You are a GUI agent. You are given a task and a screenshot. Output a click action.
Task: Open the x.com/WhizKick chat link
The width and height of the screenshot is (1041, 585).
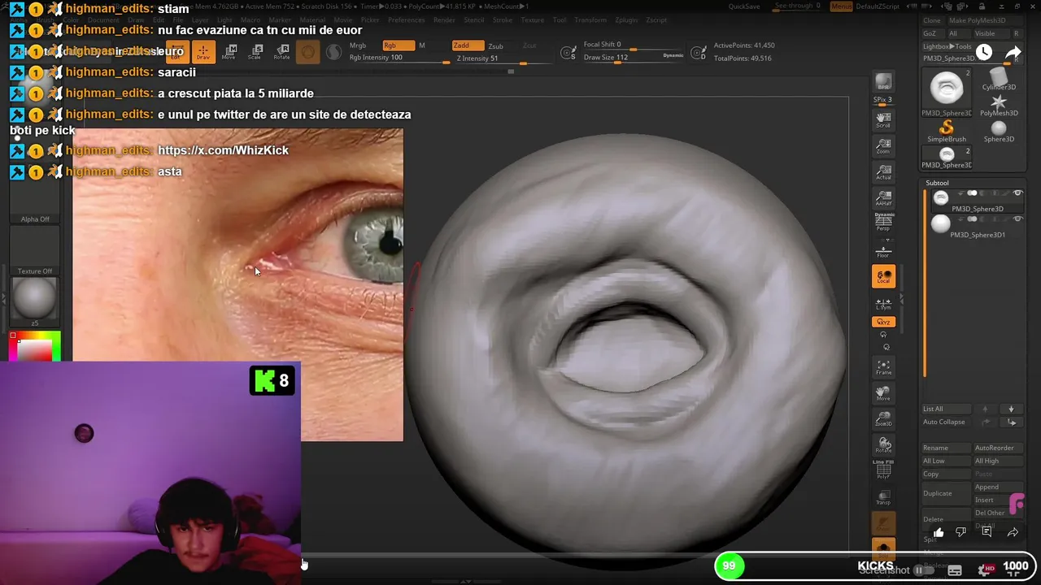point(223,150)
